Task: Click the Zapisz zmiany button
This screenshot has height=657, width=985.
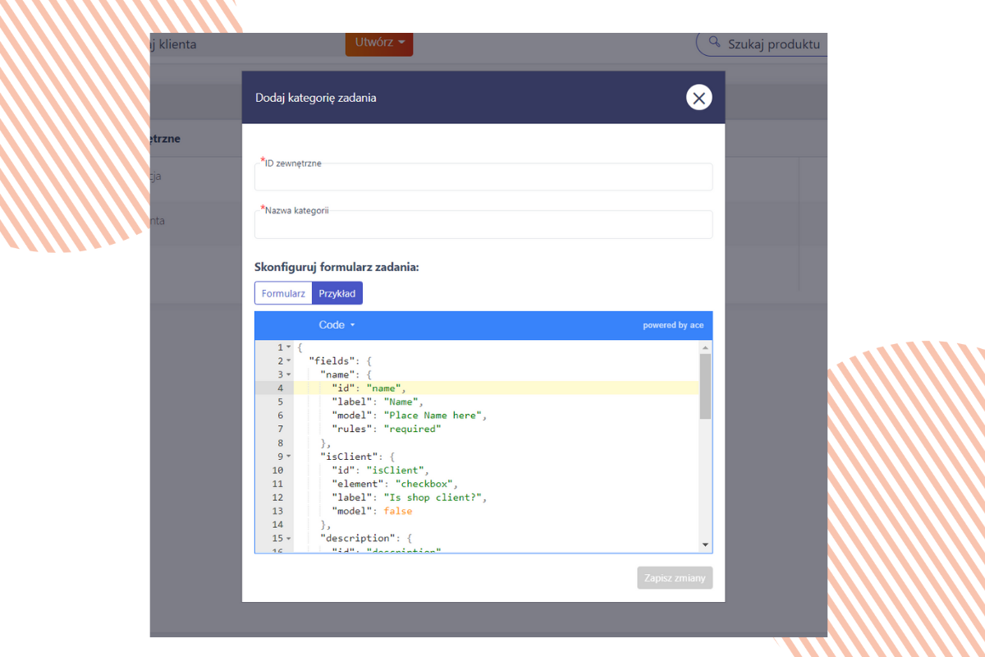Action: [x=675, y=578]
